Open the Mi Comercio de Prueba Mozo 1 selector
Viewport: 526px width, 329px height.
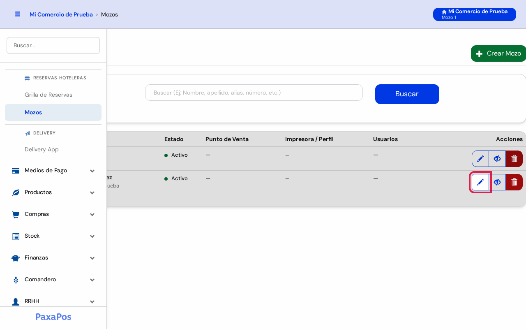click(475, 14)
